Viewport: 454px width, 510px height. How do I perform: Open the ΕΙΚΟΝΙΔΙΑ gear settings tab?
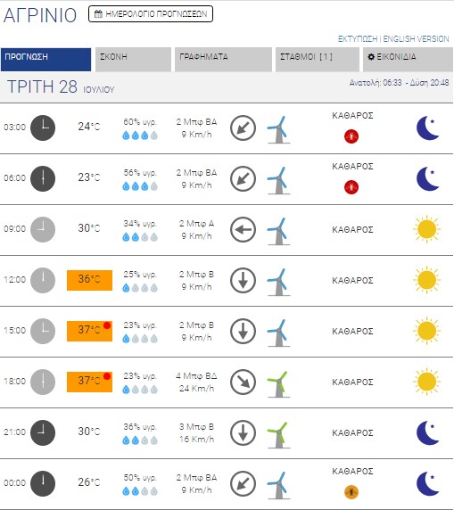(408, 60)
